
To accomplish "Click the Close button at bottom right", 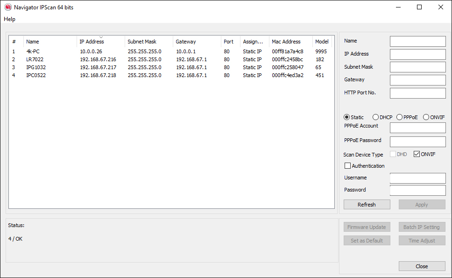I will [x=422, y=266].
